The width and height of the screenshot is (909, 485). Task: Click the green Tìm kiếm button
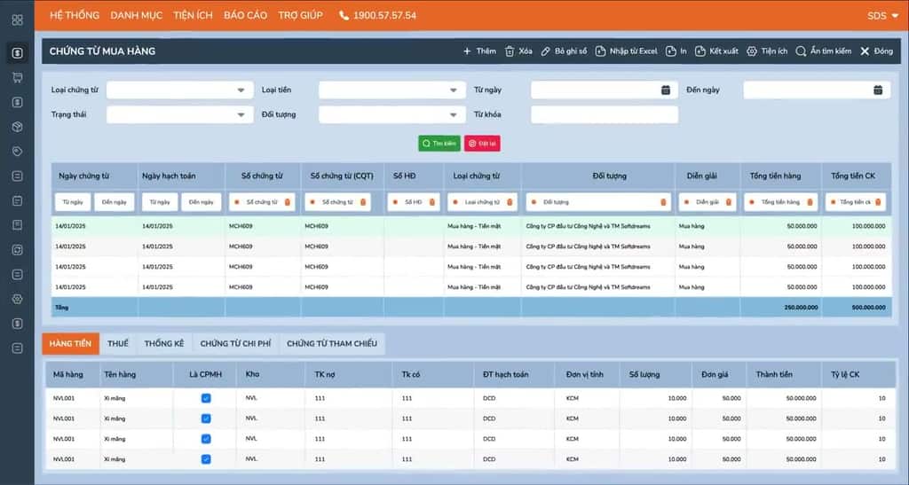(439, 144)
